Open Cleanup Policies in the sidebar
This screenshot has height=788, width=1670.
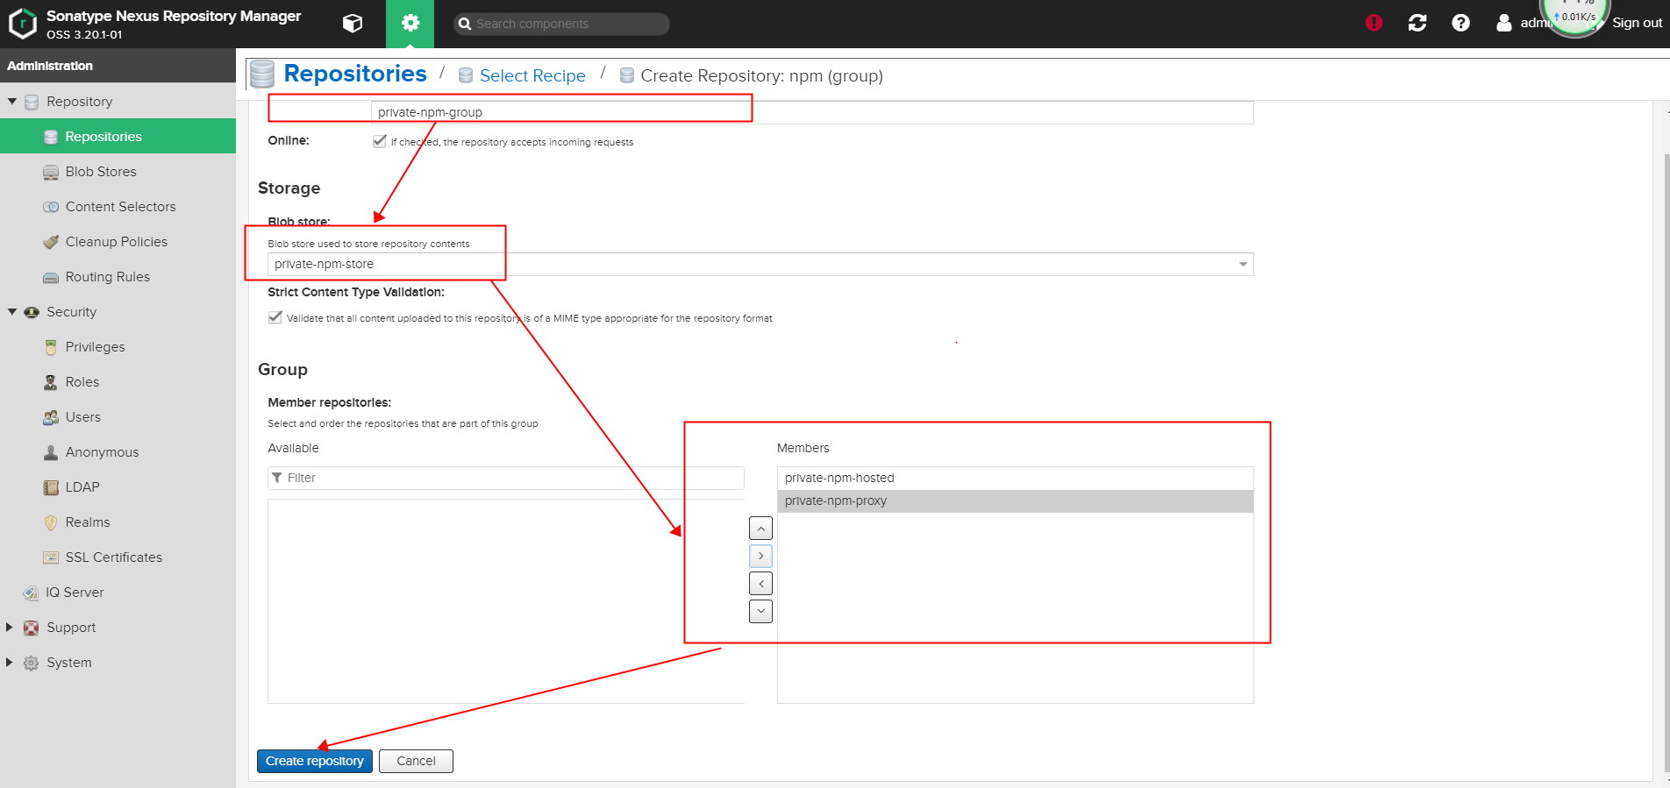click(118, 242)
